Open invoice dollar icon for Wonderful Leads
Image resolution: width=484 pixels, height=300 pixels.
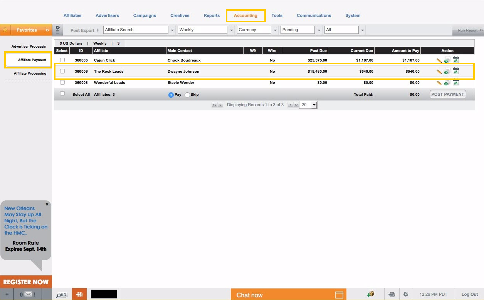click(x=447, y=82)
